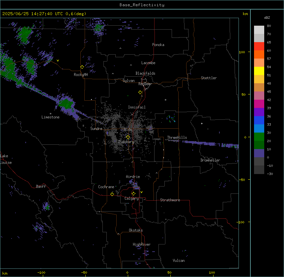The width and height of the screenshot is (284, 277).
Task: Click the red 60-65 dBZ legend swatch
Action: [x=259, y=46]
